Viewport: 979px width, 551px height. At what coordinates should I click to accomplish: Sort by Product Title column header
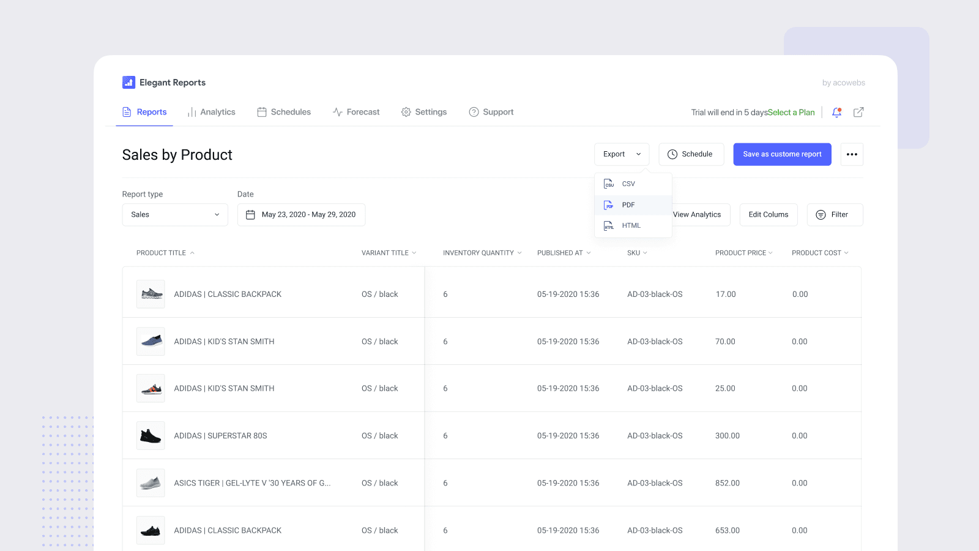click(161, 253)
